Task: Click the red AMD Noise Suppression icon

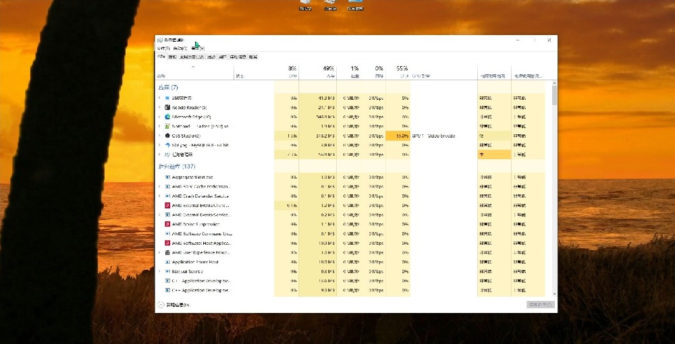Action: (167, 224)
